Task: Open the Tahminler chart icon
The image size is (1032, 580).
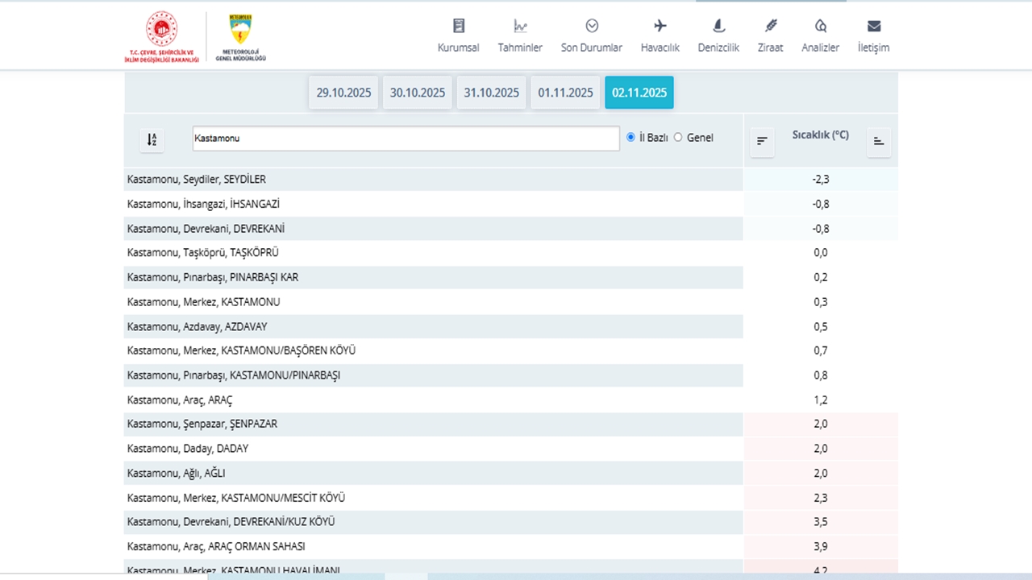Action: [x=520, y=26]
